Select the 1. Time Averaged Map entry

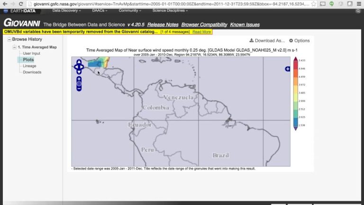point(37,47)
